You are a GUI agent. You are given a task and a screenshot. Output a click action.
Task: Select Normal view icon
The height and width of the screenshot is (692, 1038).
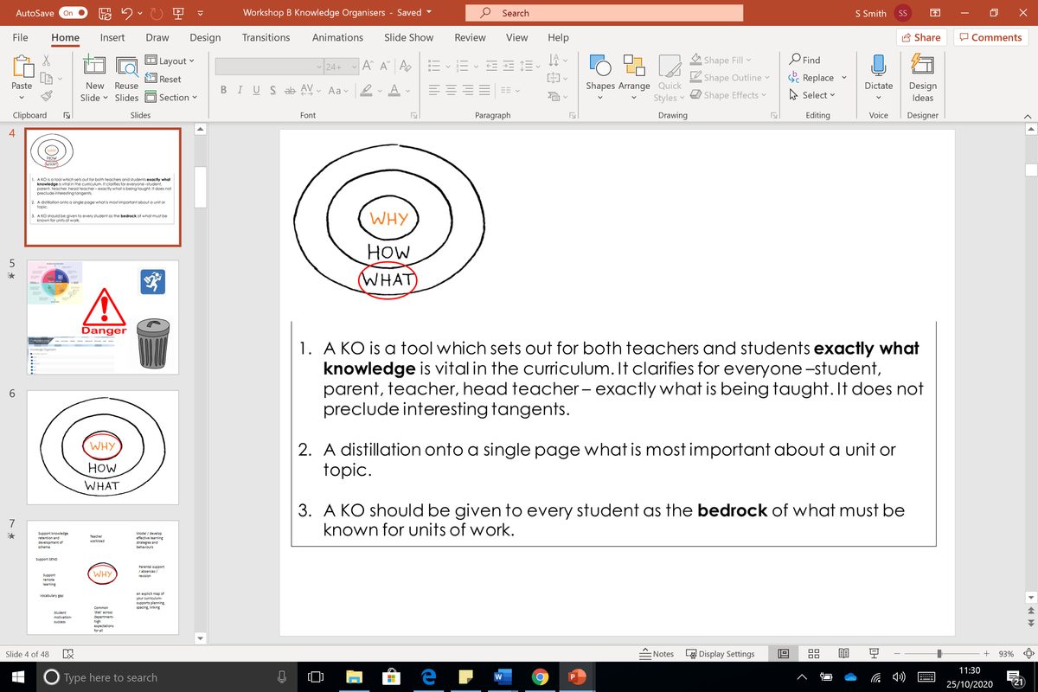(783, 654)
